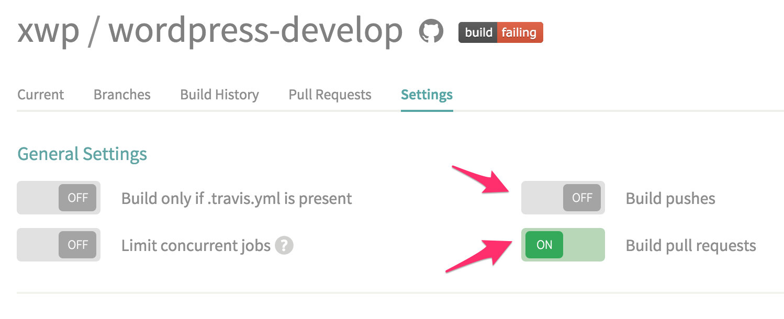Click the 'Build only if .travis.yml is present' label
Image resolution: width=784 pixels, height=319 pixels.
[237, 199]
